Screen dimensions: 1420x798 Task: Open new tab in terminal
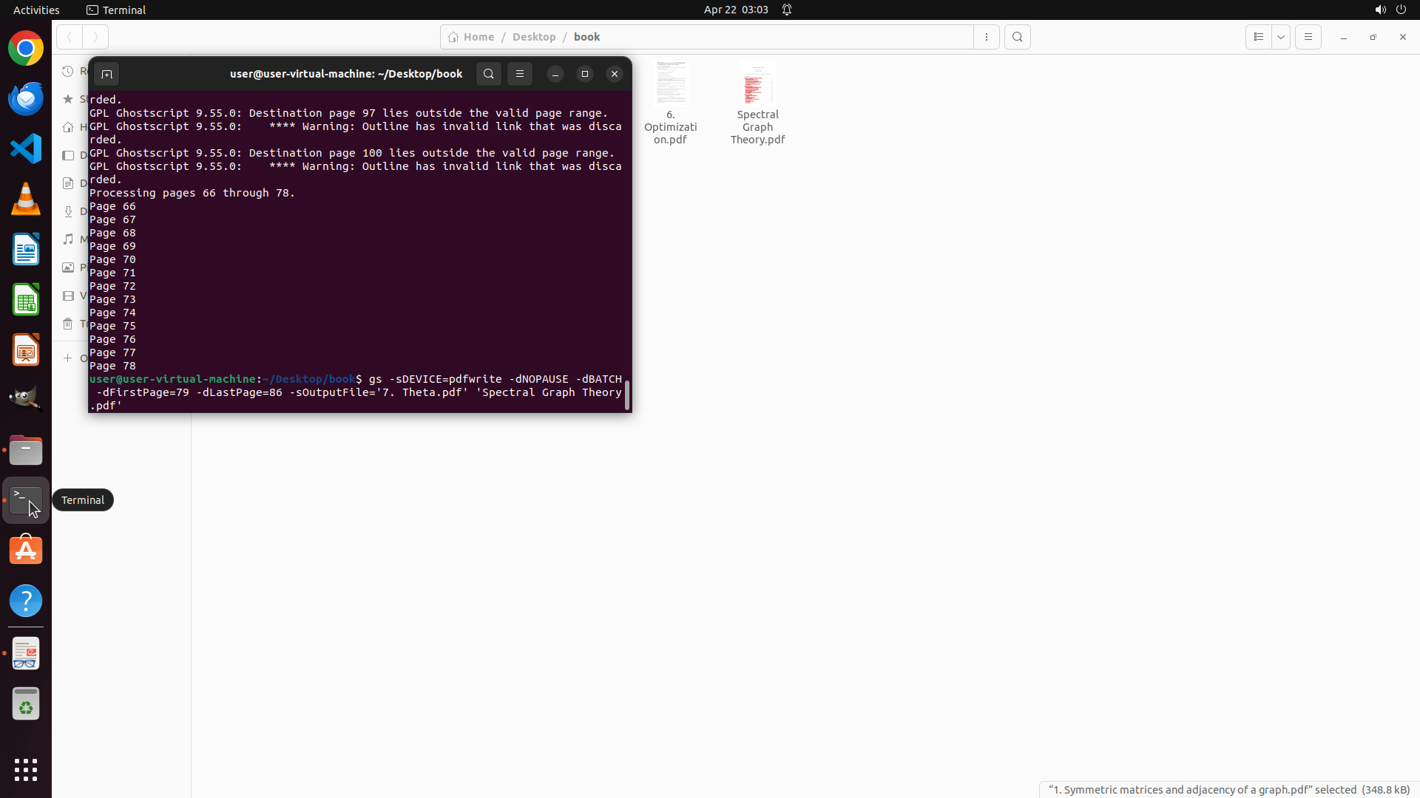click(106, 74)
